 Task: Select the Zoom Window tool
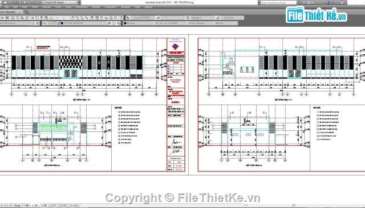pos(82,18)
